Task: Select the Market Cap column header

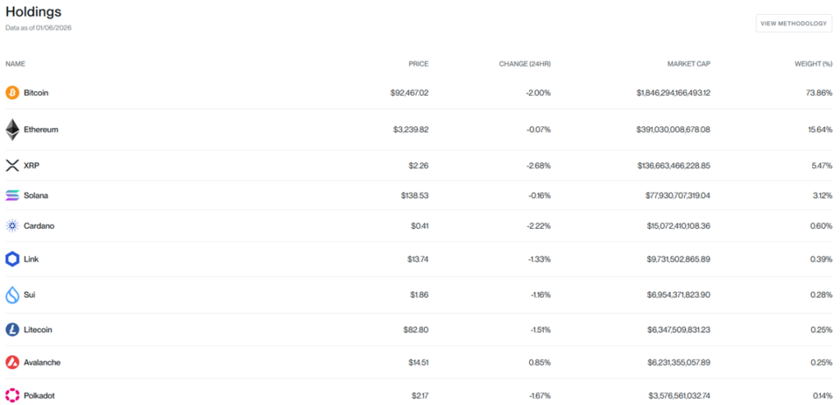Action: [x=689, y=63]
